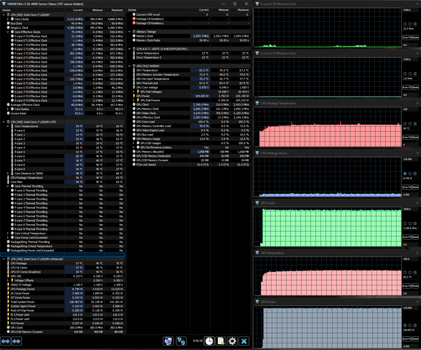Start logging with the document-plus icon
This screenshot has height=350, width=421.
[x=221, y=341]
